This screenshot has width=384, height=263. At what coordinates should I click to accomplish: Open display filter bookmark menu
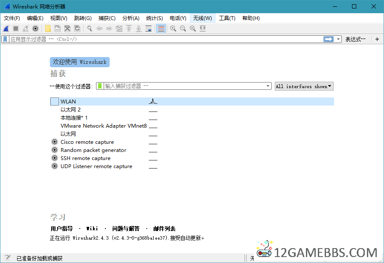5,39
